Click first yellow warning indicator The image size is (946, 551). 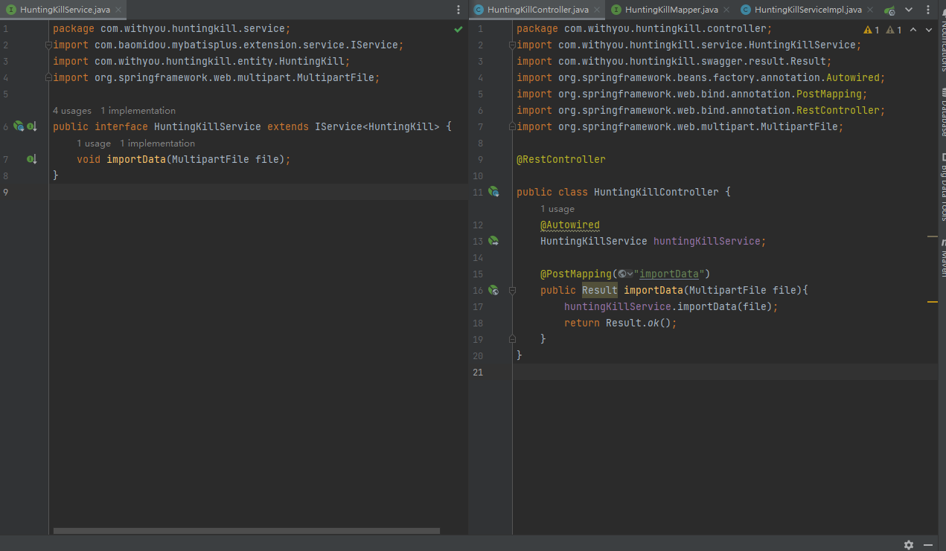[872, 30]
